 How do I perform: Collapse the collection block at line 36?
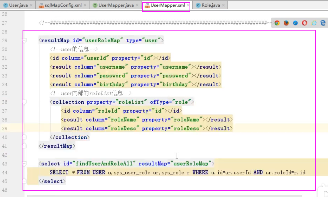(25, 102)
